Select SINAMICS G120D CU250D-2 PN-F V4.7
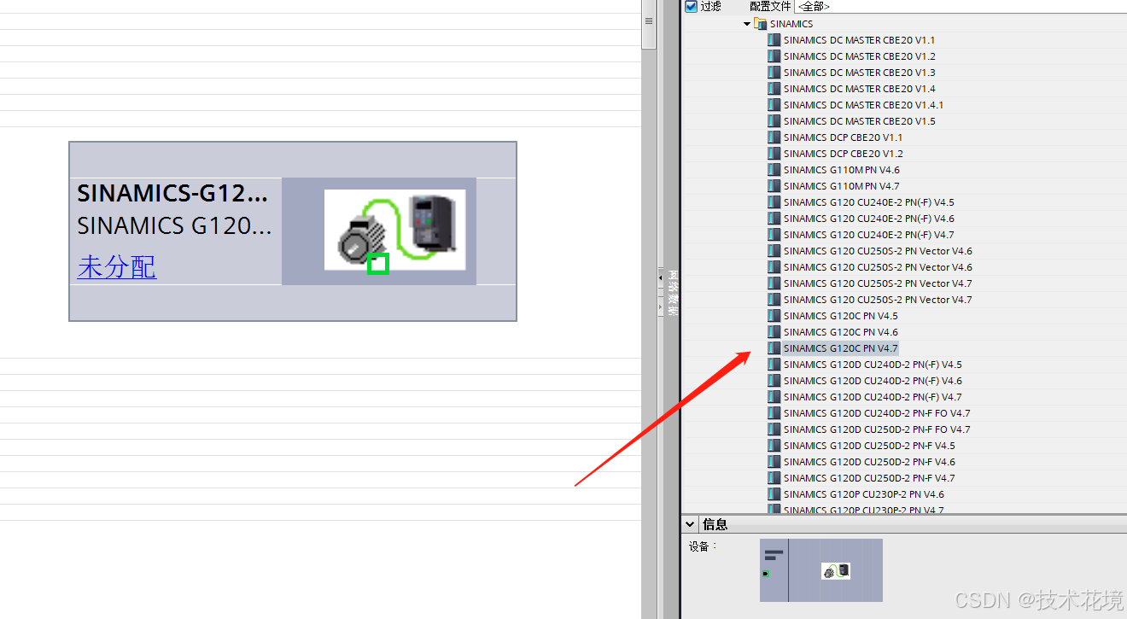1127x619 pixels. [869, 478]
